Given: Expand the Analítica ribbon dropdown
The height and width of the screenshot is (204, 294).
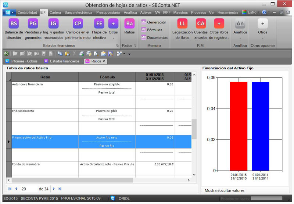Looking at the screenshot, I should (x=240, y=37).
